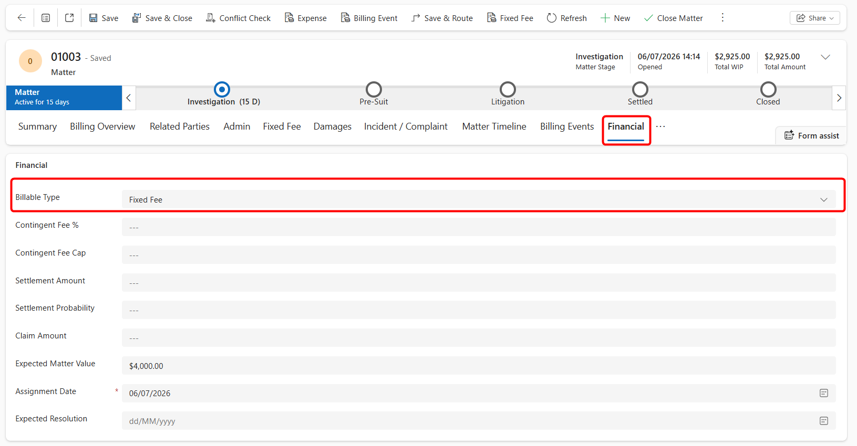Open the Billing Events tab
Screen dimensions: 857x446
[x=567, y=126]
